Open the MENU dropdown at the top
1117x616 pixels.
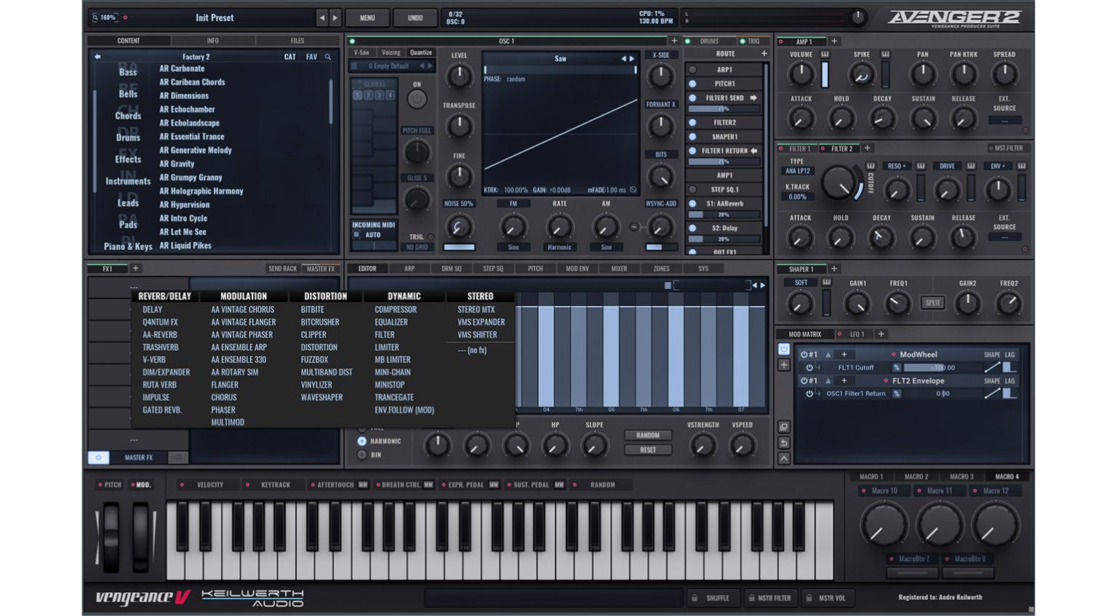click(x=367, y=17)
